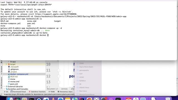Image resolution: width=178 pixels, height=100 pixels.
Task: Open Notes from the Dock
Action: pos(68,99)
